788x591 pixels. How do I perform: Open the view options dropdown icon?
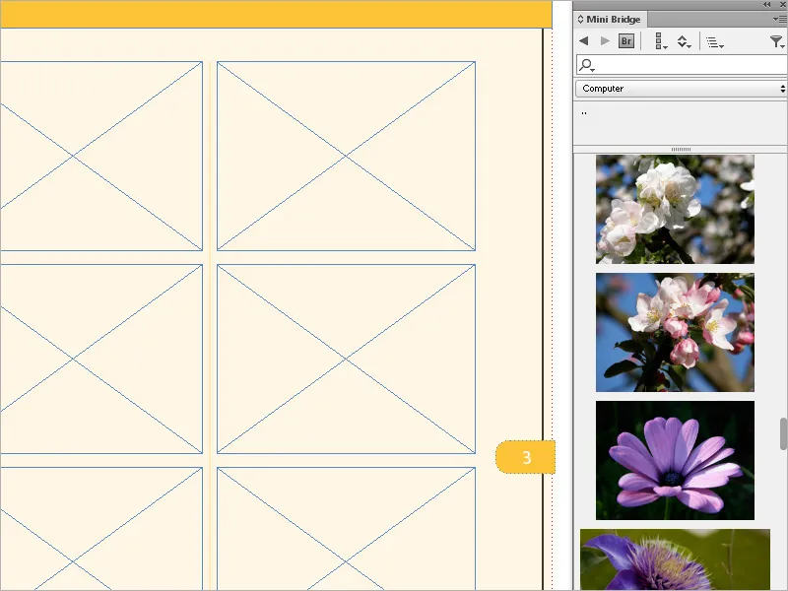click(x=661, y=40)
